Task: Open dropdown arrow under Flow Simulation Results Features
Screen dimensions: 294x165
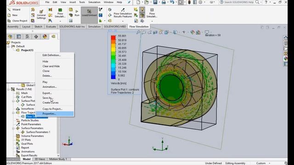Action: [x=123, y=21]
